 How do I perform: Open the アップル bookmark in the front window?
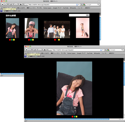(63, 53)
